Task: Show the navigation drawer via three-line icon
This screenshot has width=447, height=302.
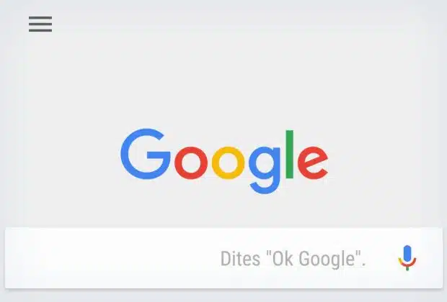Action: click(x=40, y=24)
